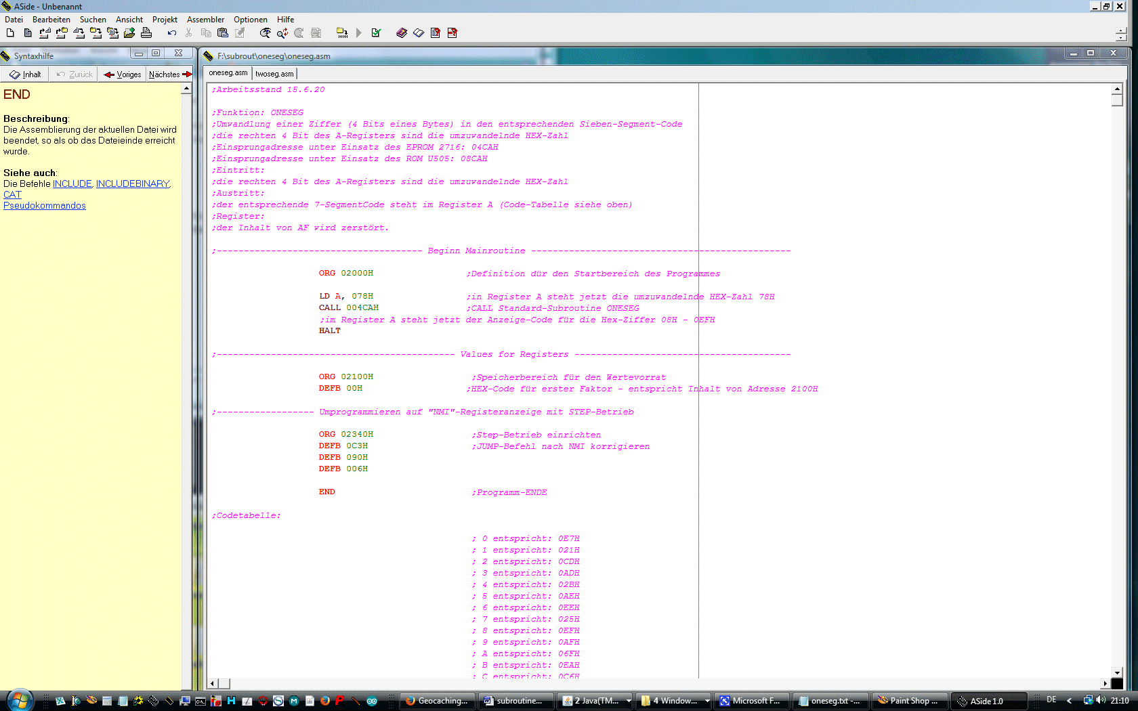This screenshot has width=1138, height=711.
Task: Create a new blank file
Action: (x=10, y=33)
